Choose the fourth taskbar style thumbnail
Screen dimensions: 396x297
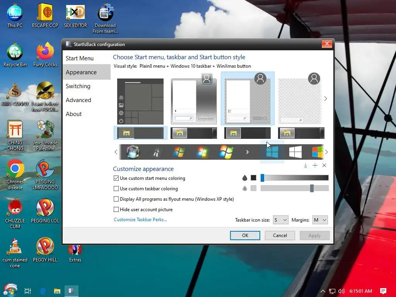[301, 133]
